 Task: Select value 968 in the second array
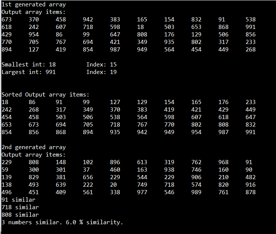coord(223,162)
